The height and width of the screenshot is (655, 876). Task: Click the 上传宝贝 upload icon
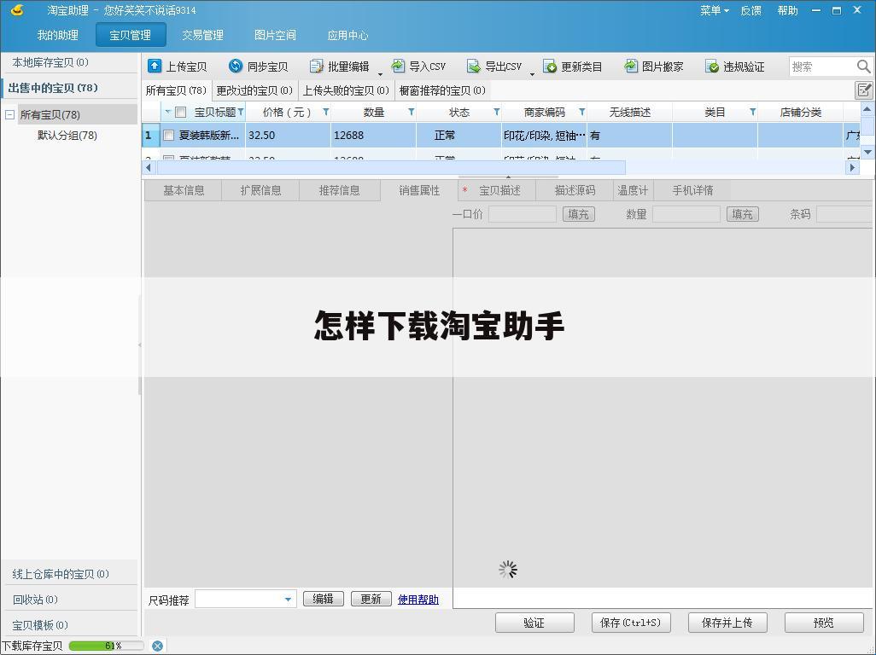click(155, 67)
